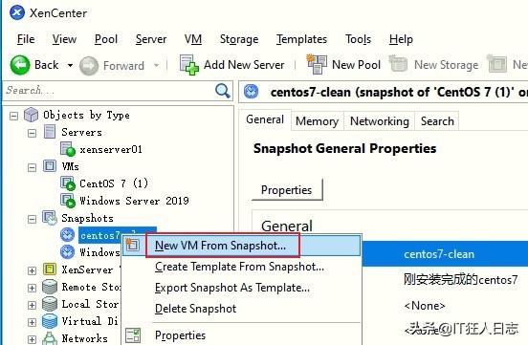This screenshot has height=345, width=528.
Task: Click the centos7 snapshot icon in tree
Action: tap(67, 235)
